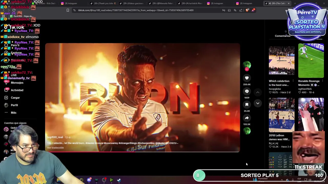Open Cargar upload option
This screenshot has width=328, height=184.
(x=12, y=98)
